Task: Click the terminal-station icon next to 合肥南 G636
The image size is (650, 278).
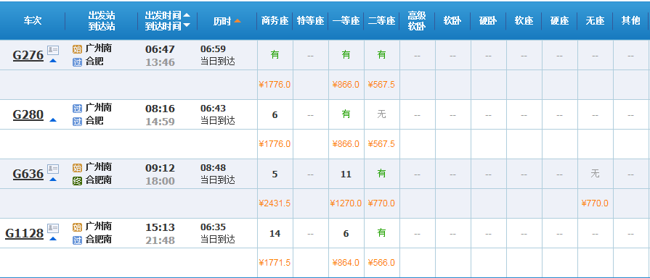Action: (x=77, y=180)
